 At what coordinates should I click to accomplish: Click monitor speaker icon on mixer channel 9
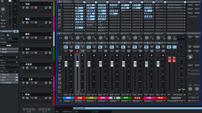[x=163, y=56]
